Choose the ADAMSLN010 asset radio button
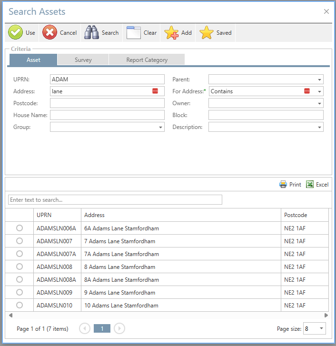The width and height of the screenshot is (336, 346). [x=20, y=305]
